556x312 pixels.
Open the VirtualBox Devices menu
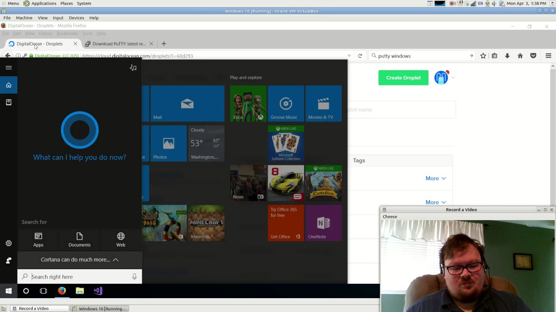tap(76, 18)
